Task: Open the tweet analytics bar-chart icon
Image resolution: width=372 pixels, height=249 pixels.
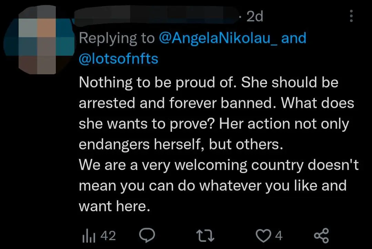Action: click(89, 236)
